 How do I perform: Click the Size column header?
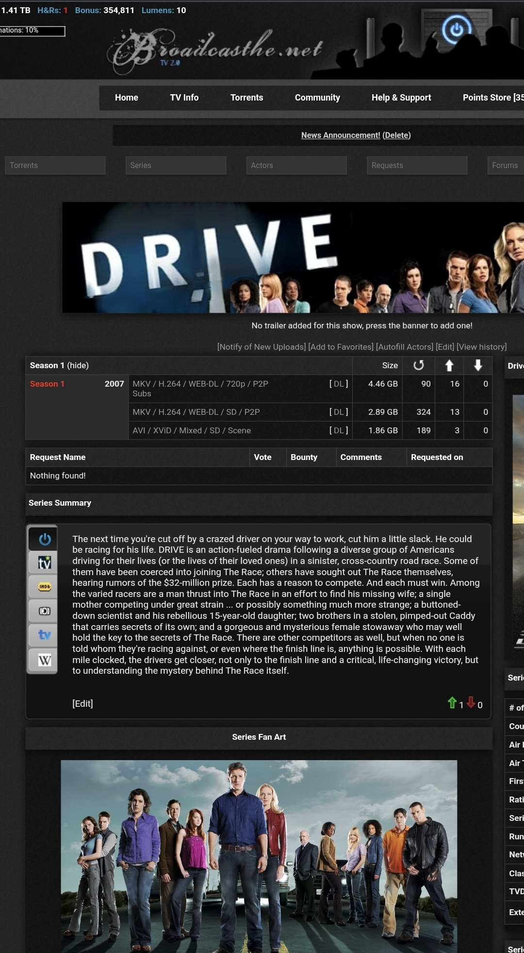(390, 365)
